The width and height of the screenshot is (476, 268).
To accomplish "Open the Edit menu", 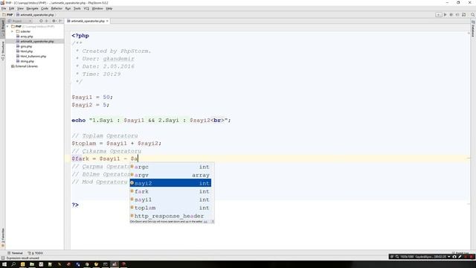I will (12, 8).
